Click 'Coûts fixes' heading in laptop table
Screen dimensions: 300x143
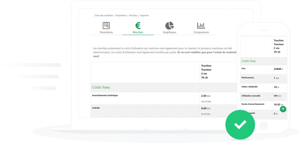tap(101, 87)
